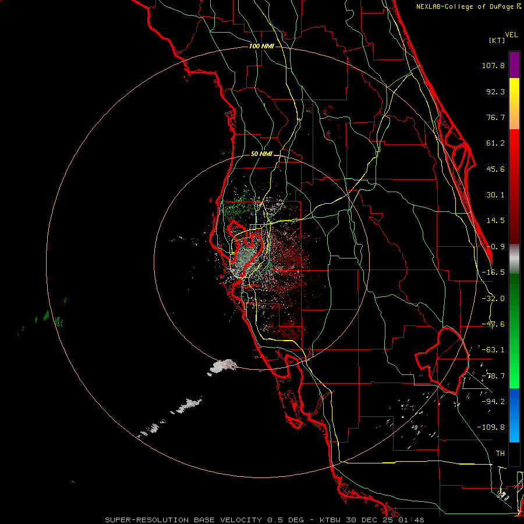Select the -78.7 legend value
The width and height of the screenshot is (524, 524).
[x=493, y=376]
